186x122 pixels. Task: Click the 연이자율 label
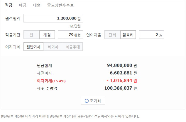pos(94,35)
